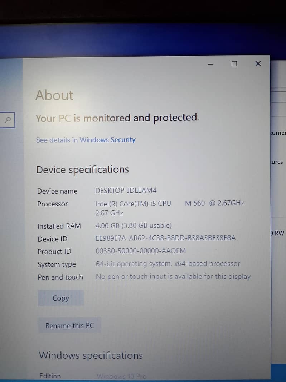Viewport: 286px width, 382px height.
Task: Click the Pen and touch label
Action: (60, 277)
